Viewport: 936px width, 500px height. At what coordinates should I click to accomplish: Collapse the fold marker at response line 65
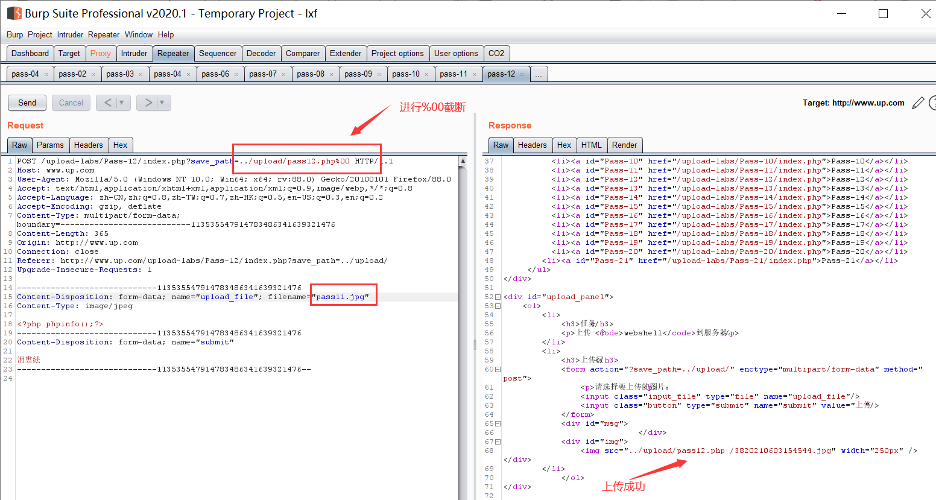(x=498, y=423)
